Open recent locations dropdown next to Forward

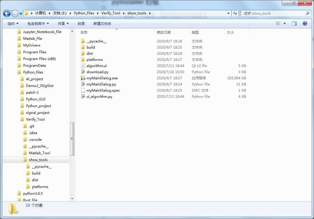(x=21, y=14)
